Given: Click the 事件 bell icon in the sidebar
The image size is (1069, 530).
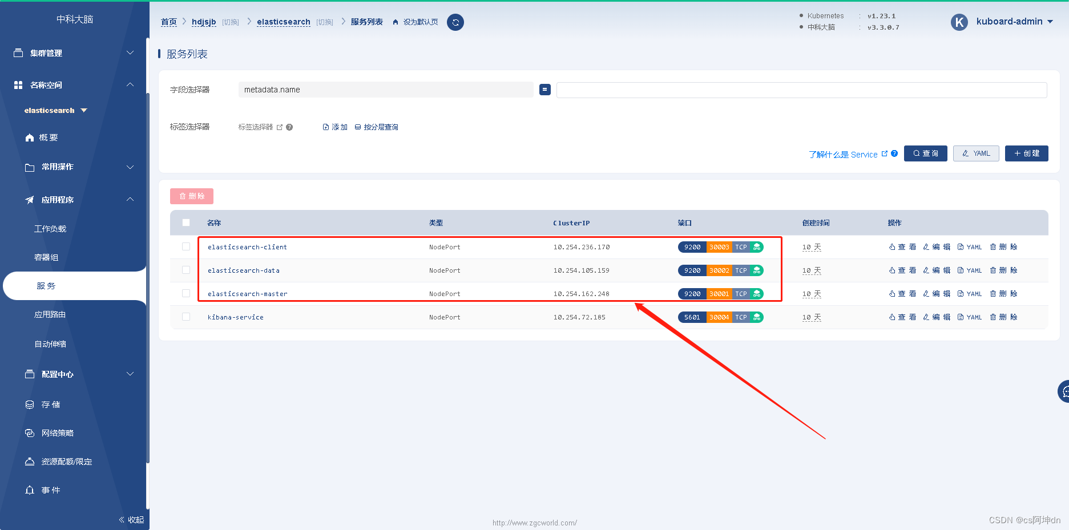Looking at the screenshot, I should pos(30,490).
